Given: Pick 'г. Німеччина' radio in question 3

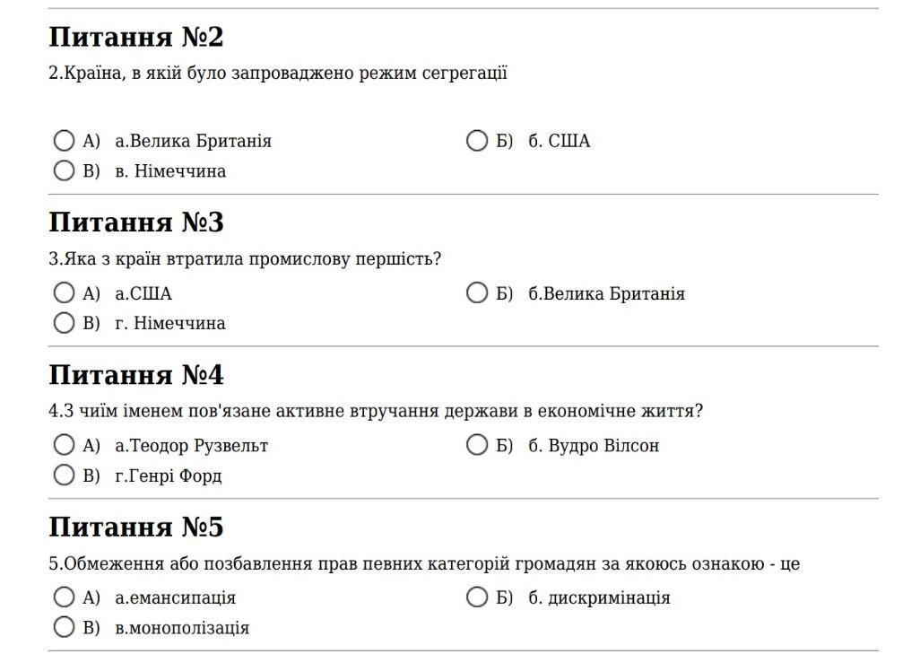Looking at the screenshot, I should coord(64,323).
